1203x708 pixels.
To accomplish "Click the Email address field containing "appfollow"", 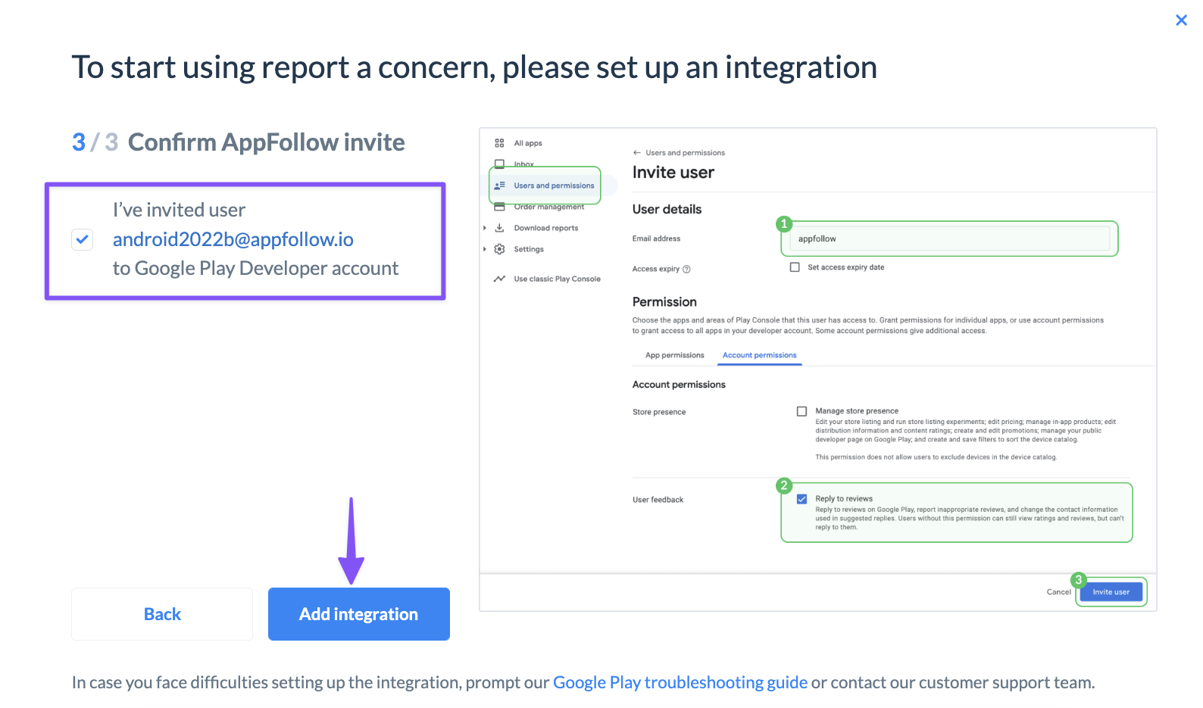I will [950, 239].
